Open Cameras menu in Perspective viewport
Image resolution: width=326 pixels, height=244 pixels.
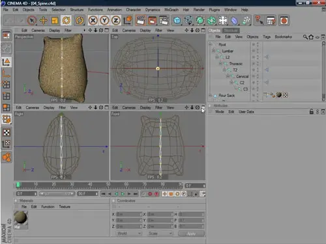pyautogui.click(x=38, y=31)
